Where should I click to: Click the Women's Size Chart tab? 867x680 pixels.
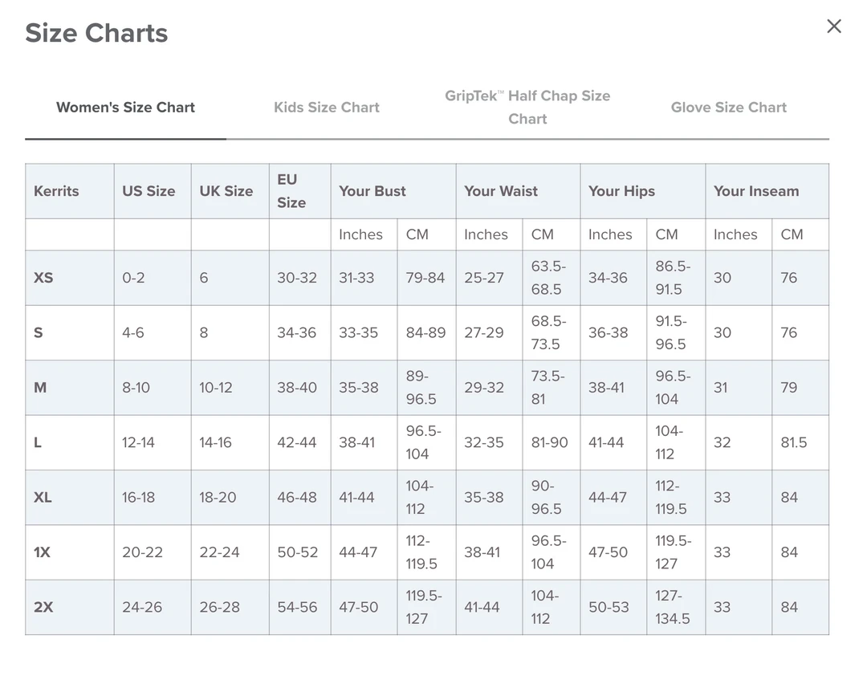125,108
